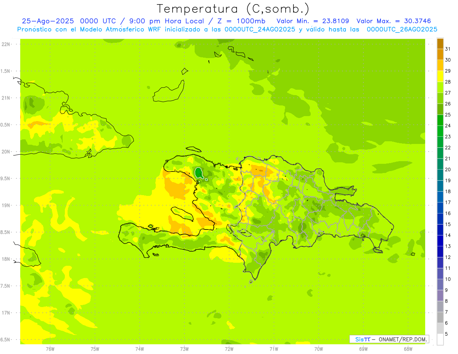Click legend value "30" on color scale

pyautogui.click(x=448, y=60)
